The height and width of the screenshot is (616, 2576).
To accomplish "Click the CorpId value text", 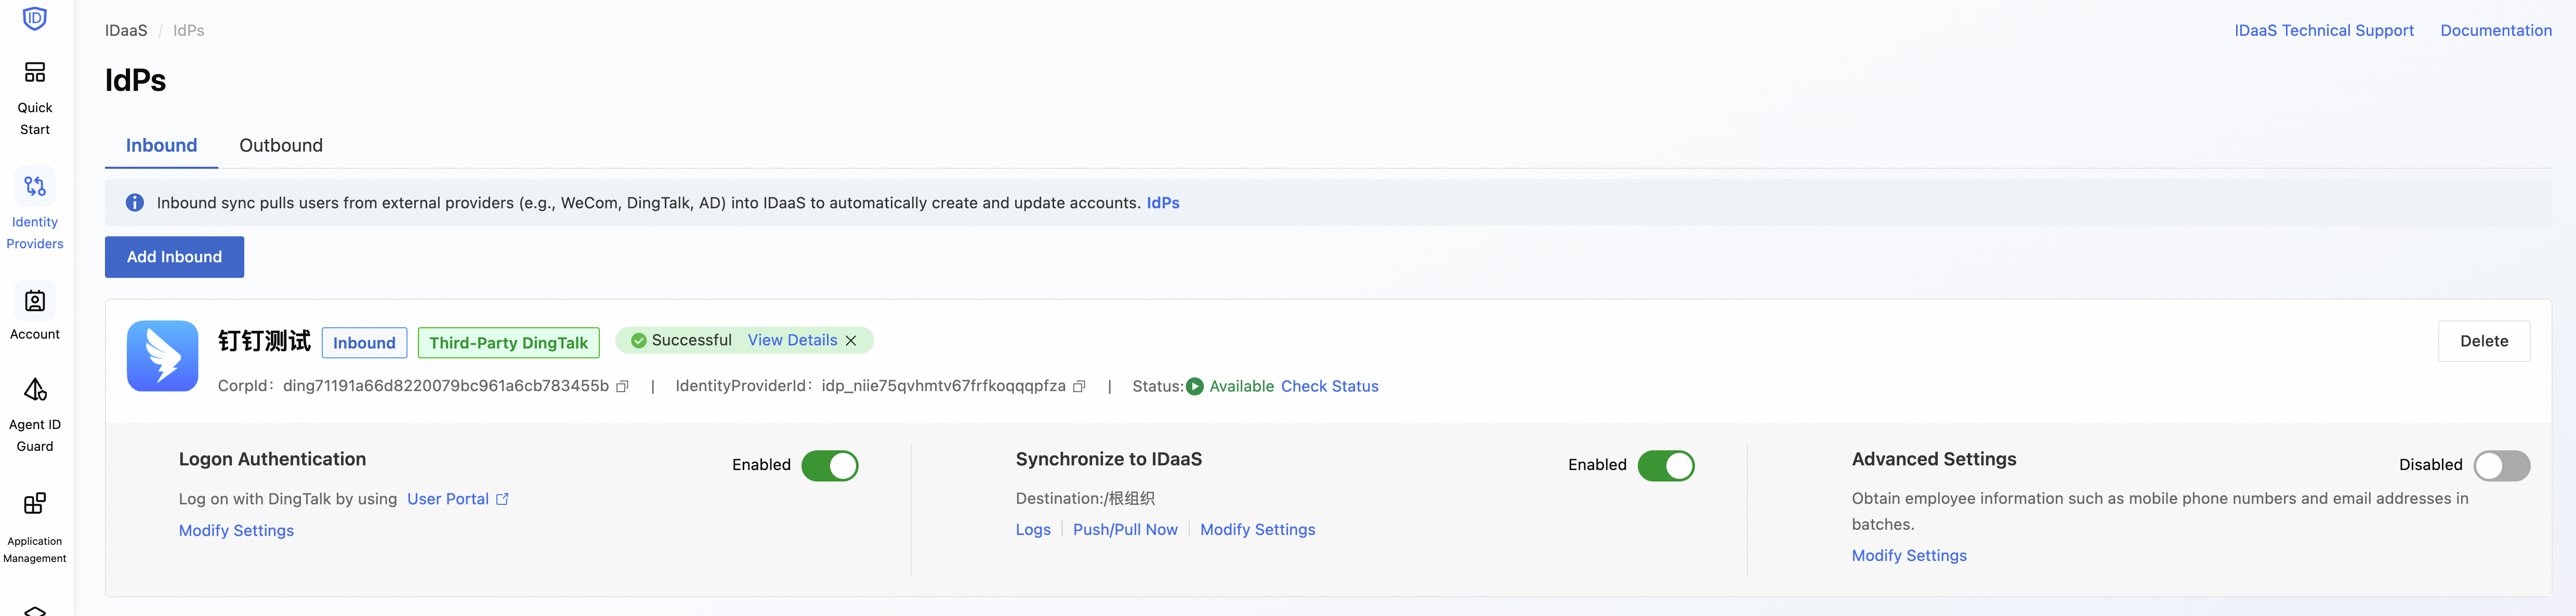I will (446, 387).
